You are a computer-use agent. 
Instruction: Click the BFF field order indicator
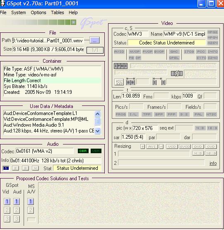(x=159, y=114)
